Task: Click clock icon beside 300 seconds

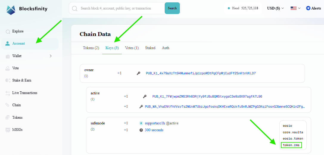Action: tap(141, 130)
